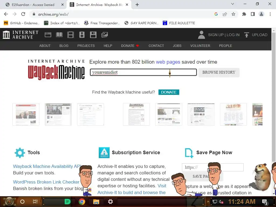Open the steampunk Start button

coord(9,202)
